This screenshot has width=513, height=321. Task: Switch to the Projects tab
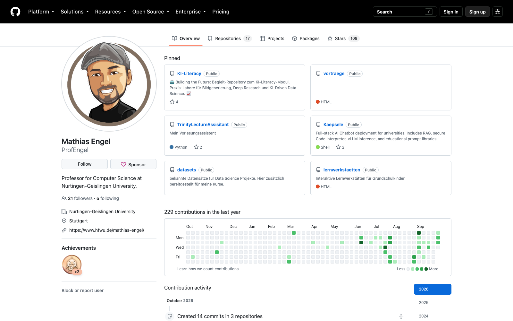coord(272,39)
